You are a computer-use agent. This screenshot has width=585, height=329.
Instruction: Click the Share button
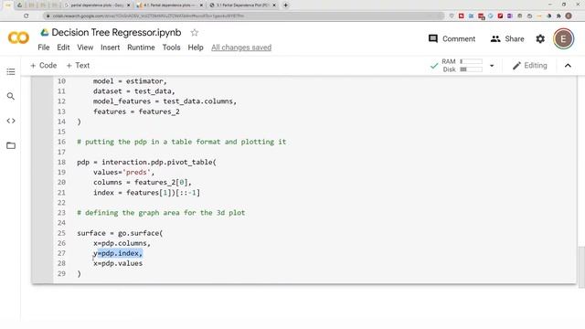pos(507,38)
